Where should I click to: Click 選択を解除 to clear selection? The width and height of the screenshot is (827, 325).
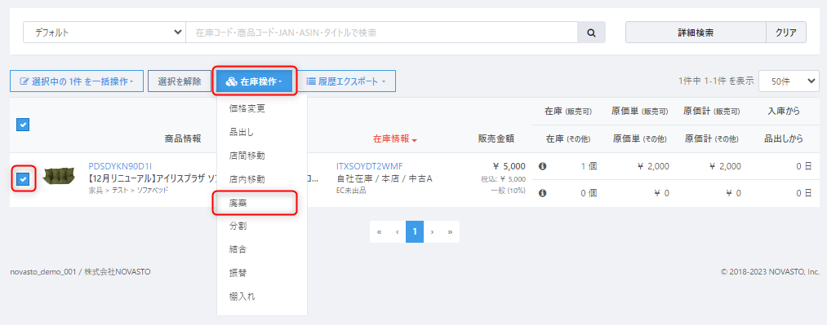pos(180,81)
